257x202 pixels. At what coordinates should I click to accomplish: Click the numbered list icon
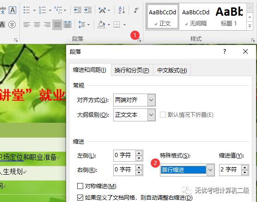coord(42,10)
